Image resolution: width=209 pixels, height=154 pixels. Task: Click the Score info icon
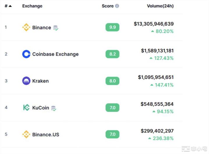click(117, 6)
